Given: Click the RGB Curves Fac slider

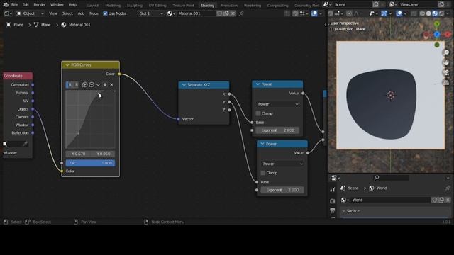Looking at the screenshot, I should (x=90, y=163).
